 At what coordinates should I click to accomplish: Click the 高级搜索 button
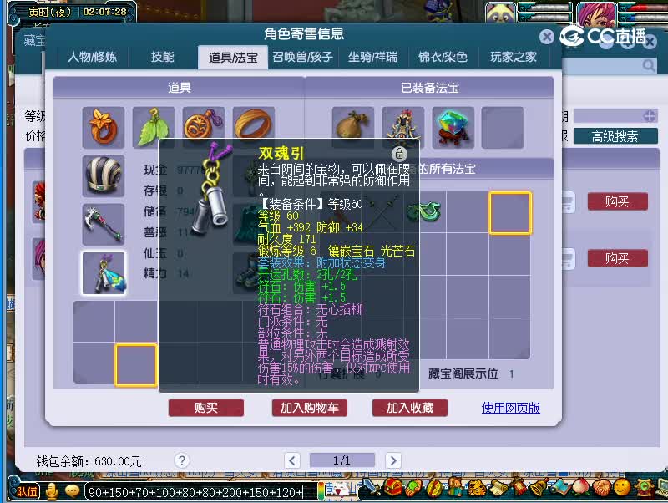(x=615, y=136)
